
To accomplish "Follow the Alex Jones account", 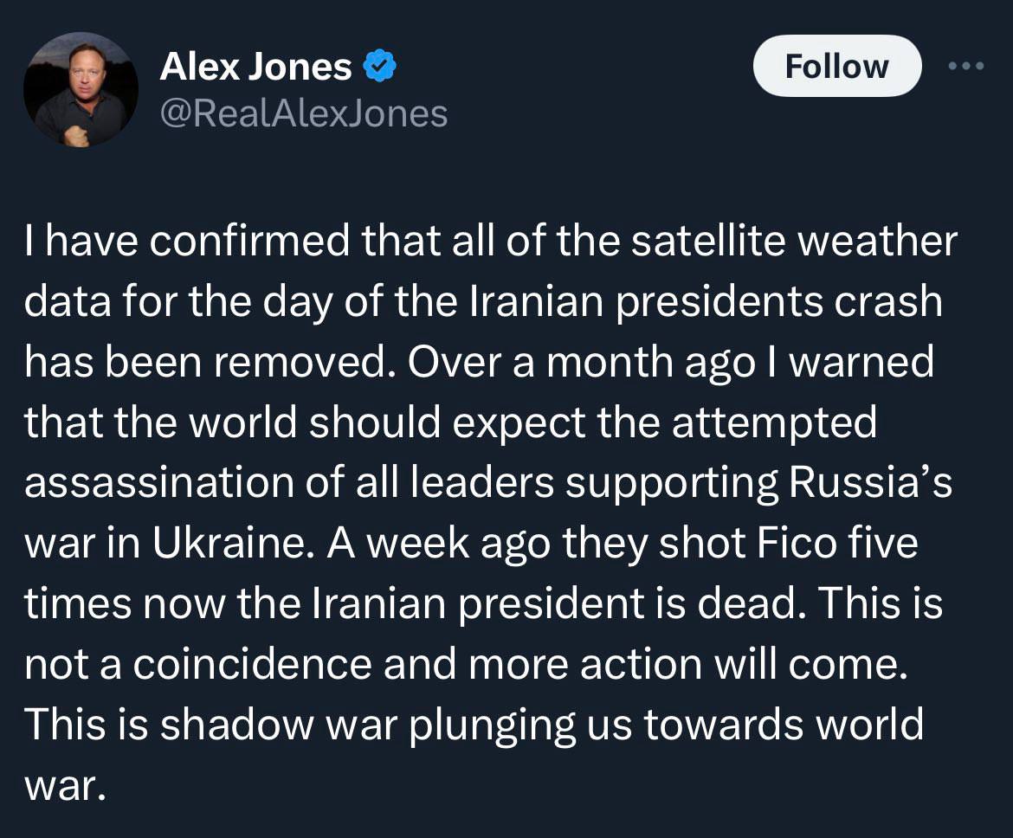I will pyautogui.click(x=836, y=66).
